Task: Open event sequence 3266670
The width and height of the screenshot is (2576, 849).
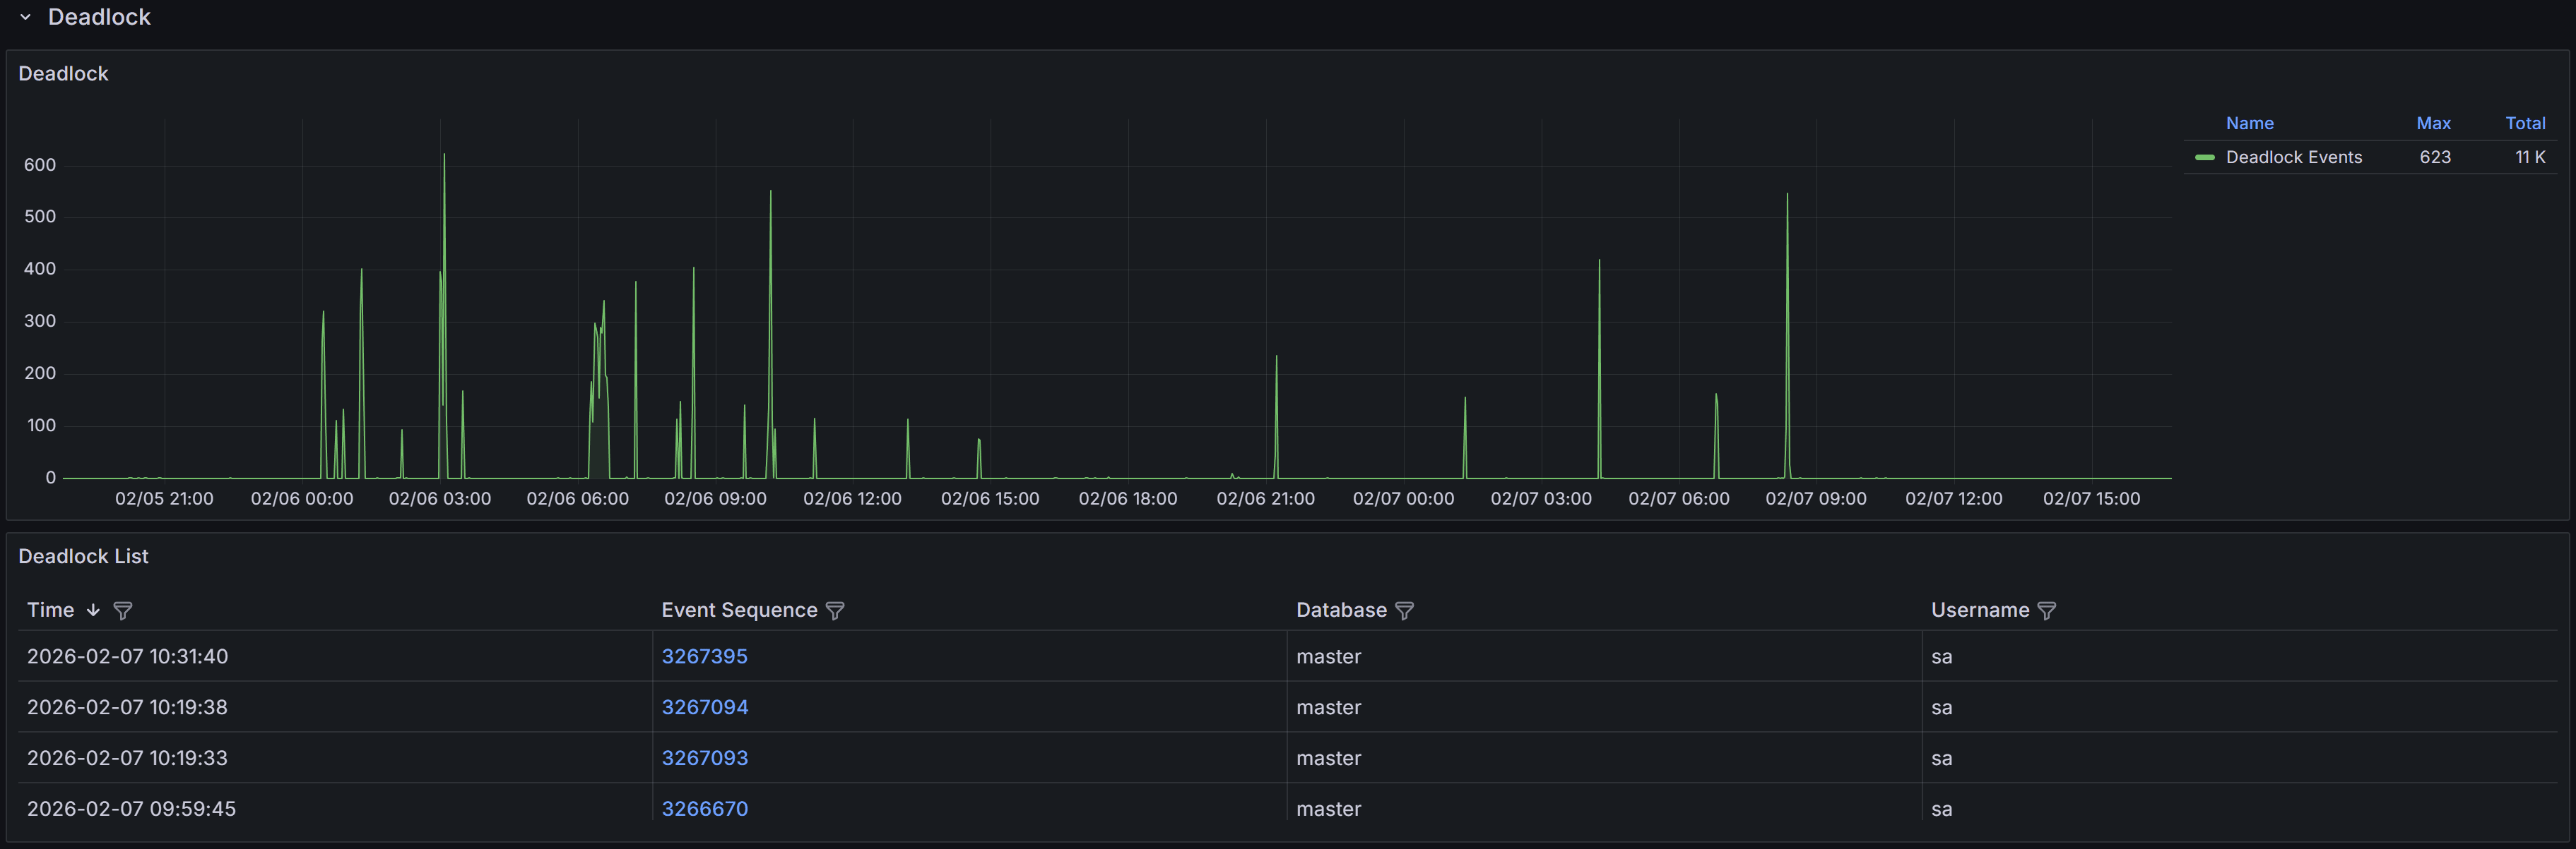Action: click(705, 809)
